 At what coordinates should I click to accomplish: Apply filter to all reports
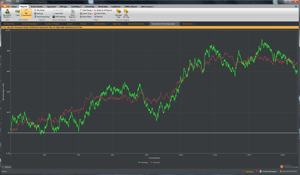(103, 10)
